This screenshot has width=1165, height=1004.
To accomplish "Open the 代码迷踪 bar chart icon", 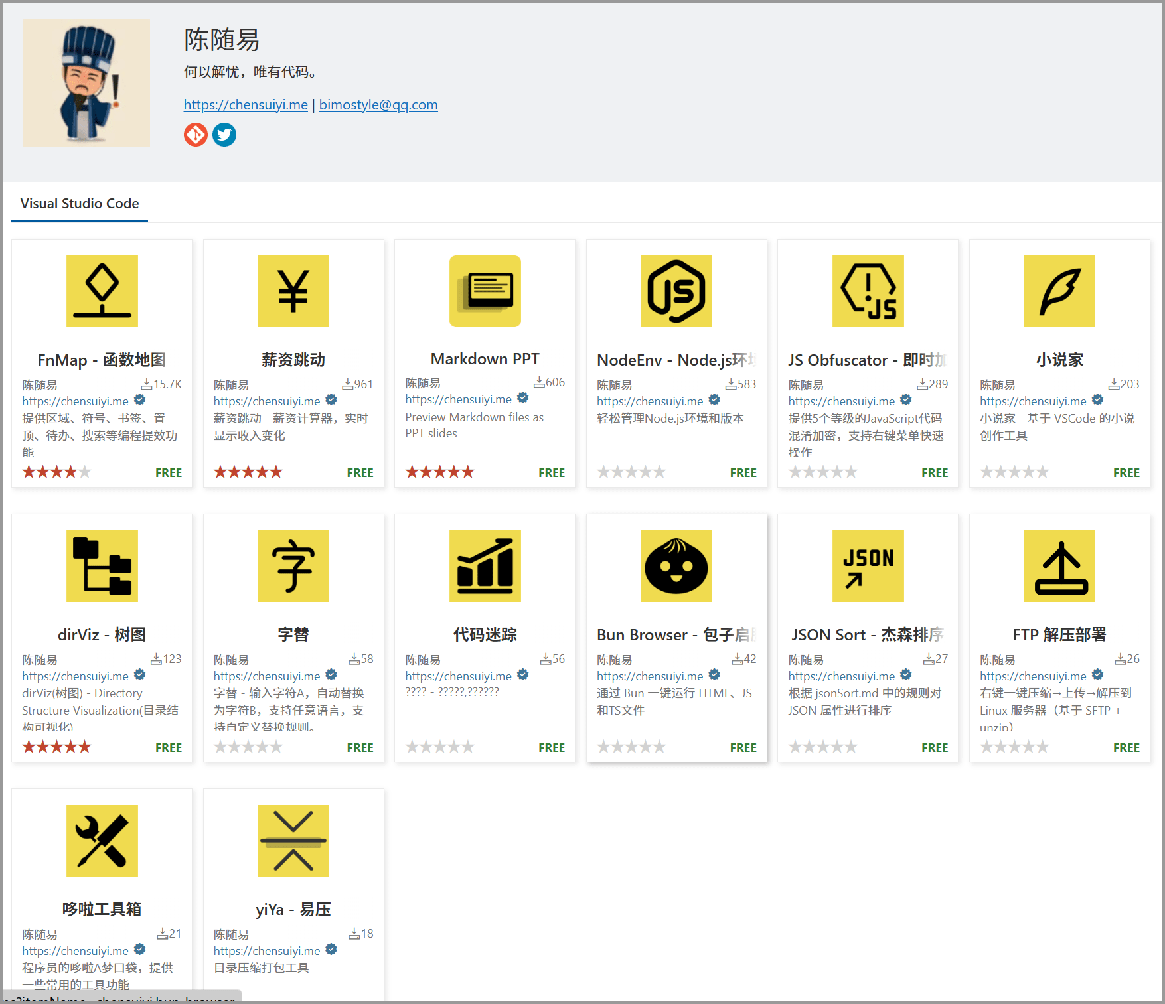I will tap(485, 566).
